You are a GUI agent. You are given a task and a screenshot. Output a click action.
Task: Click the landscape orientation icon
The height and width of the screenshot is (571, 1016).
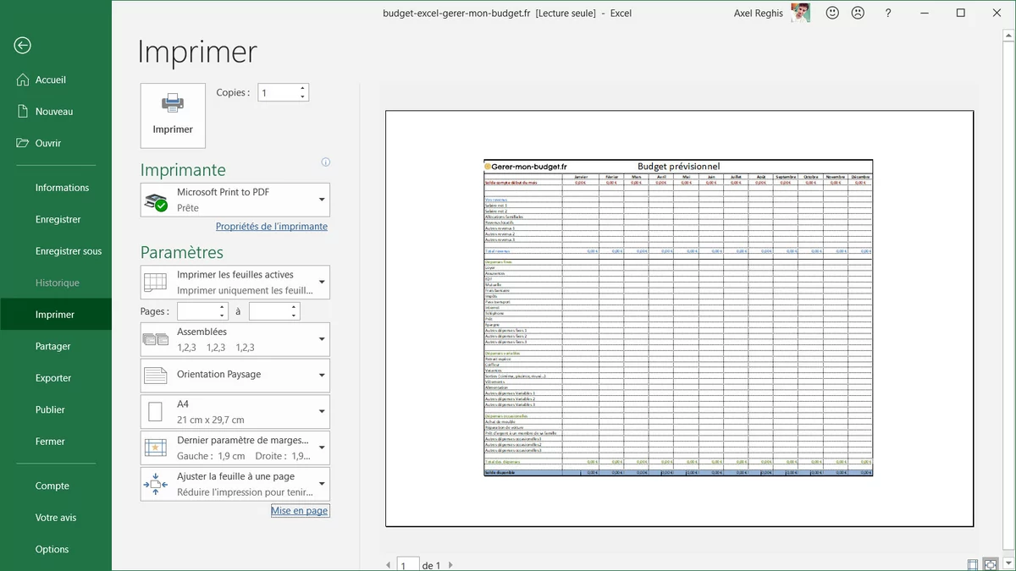tap(156, 375)
